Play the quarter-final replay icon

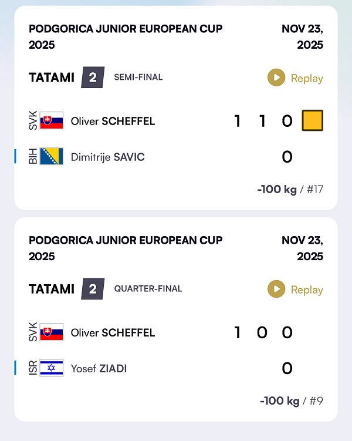276,289
